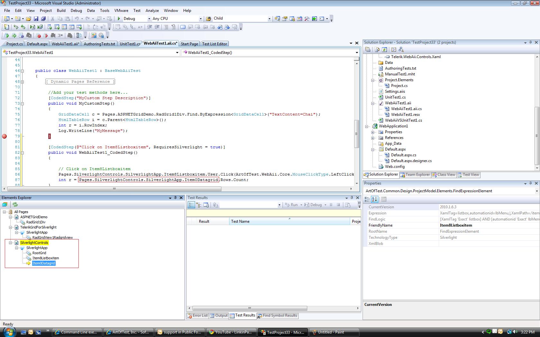540x337 pixels.
Task: Click the Open File folder icon
Action: (x=29, y=19)
